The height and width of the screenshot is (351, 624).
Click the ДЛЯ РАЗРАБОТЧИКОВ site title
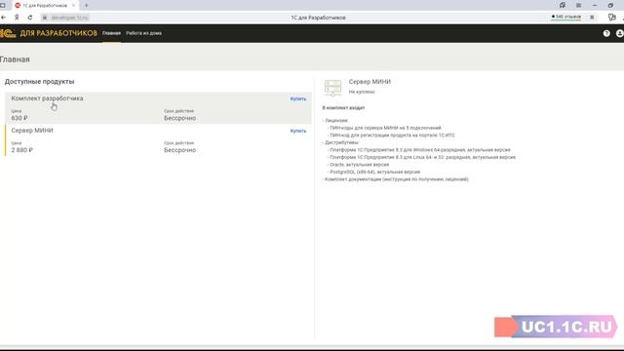(x=58, y=33)
